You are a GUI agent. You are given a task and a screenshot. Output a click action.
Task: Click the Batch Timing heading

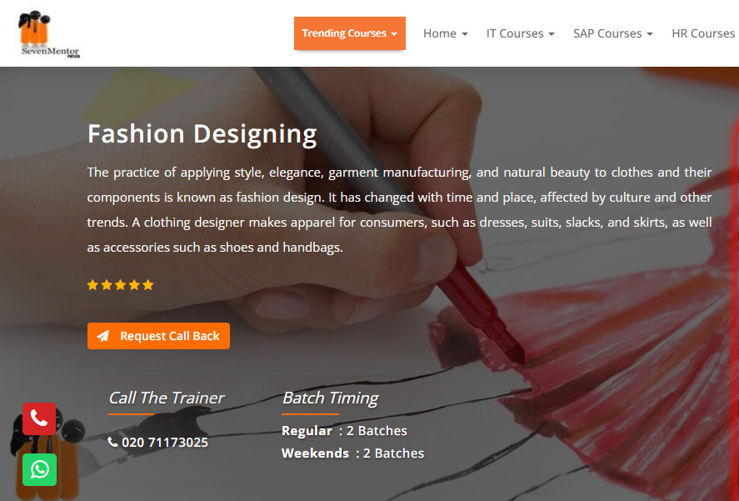[330, 398]
